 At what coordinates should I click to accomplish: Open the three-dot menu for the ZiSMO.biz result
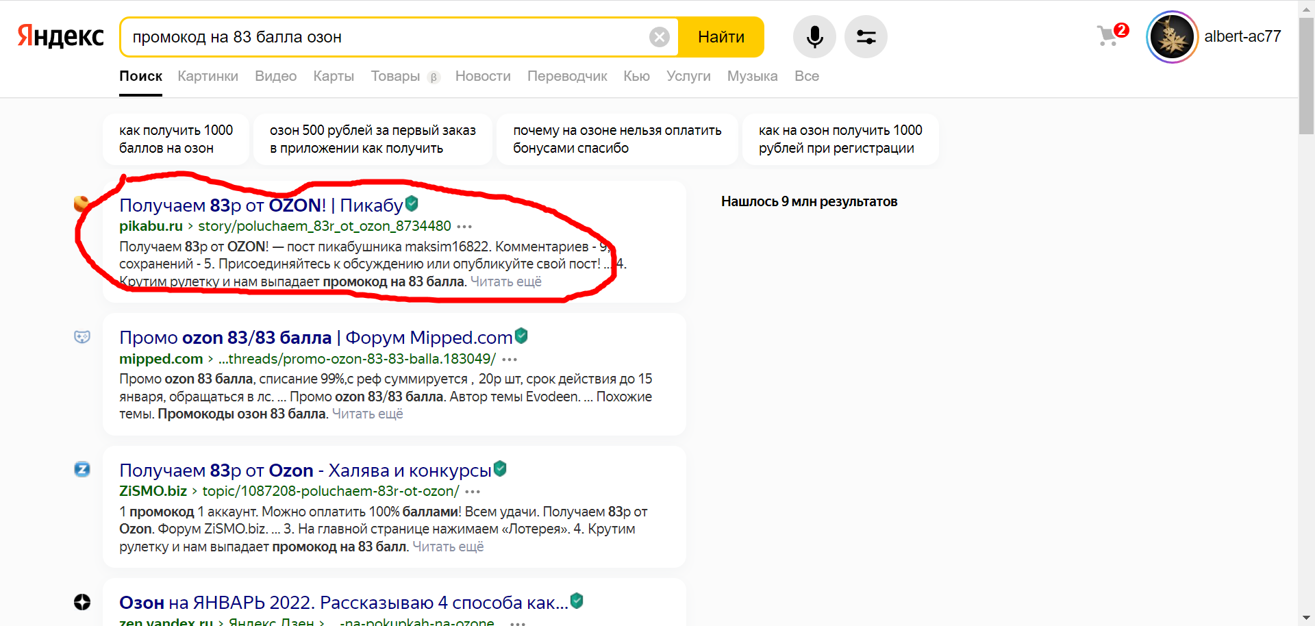point(473,492)
